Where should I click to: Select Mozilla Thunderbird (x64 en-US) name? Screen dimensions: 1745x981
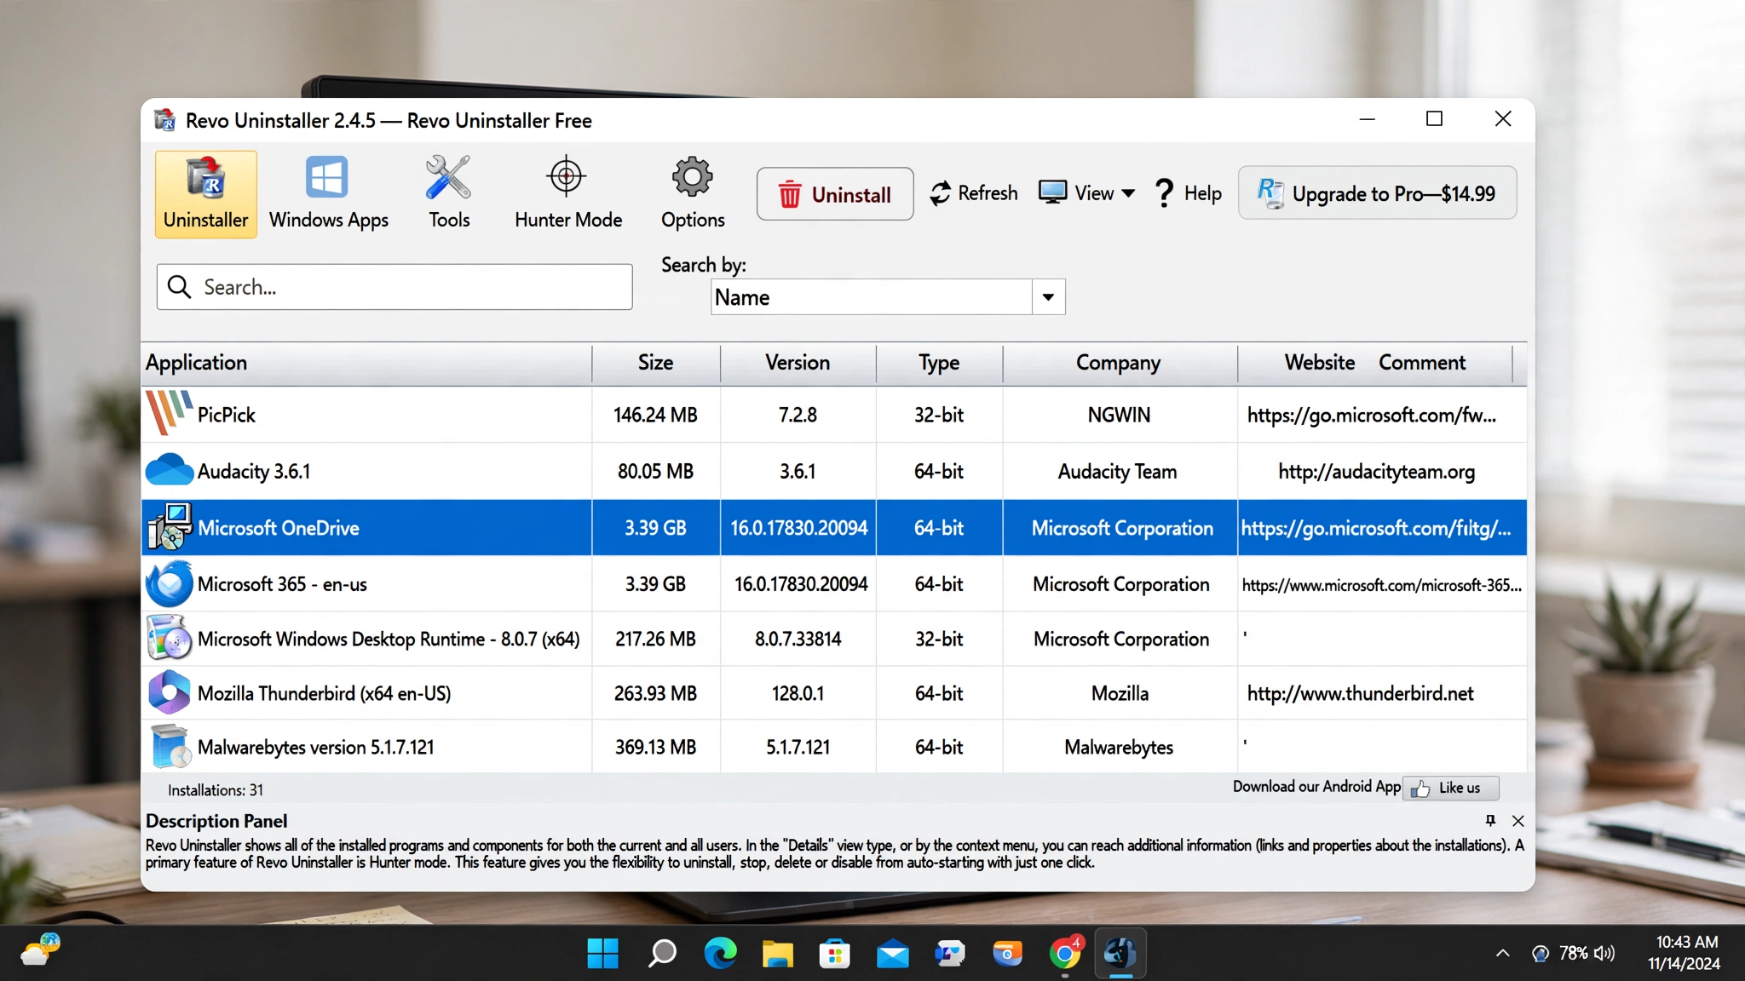point(324,693)
